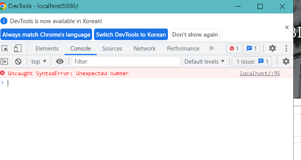The image size is (301, 160).
Task: Maximize the DevTools window
Action: pos(260,6)
